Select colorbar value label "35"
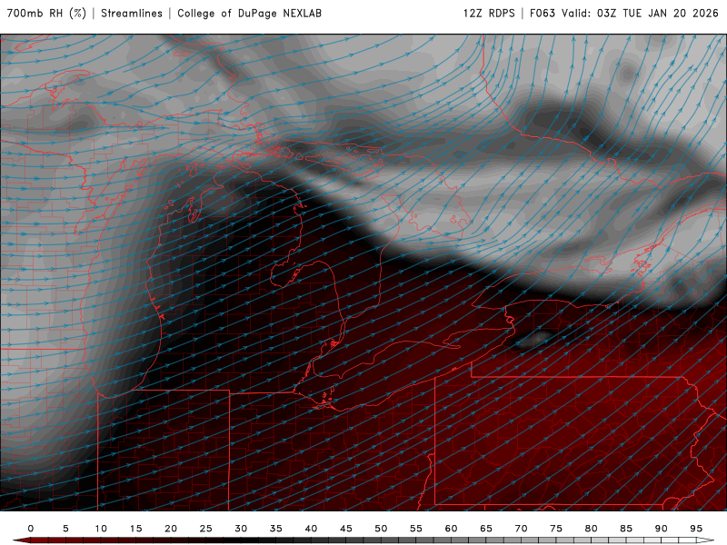Screen dimensions: 727x545 276,529
